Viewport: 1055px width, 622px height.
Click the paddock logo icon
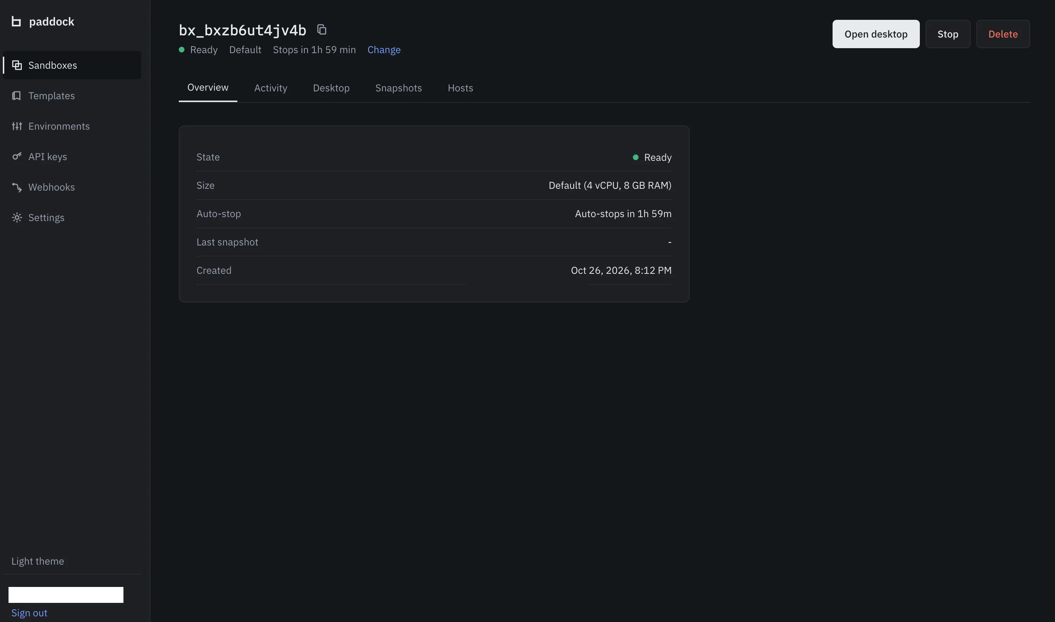pos(16,21)
